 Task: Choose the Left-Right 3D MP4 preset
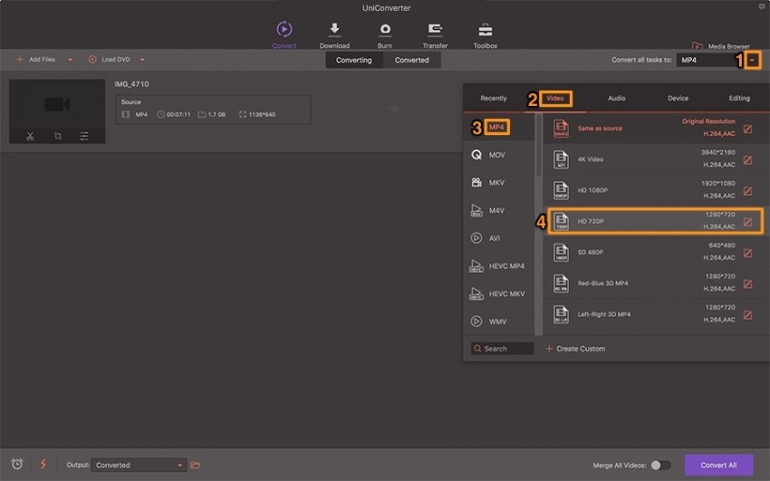click(656, 313)
